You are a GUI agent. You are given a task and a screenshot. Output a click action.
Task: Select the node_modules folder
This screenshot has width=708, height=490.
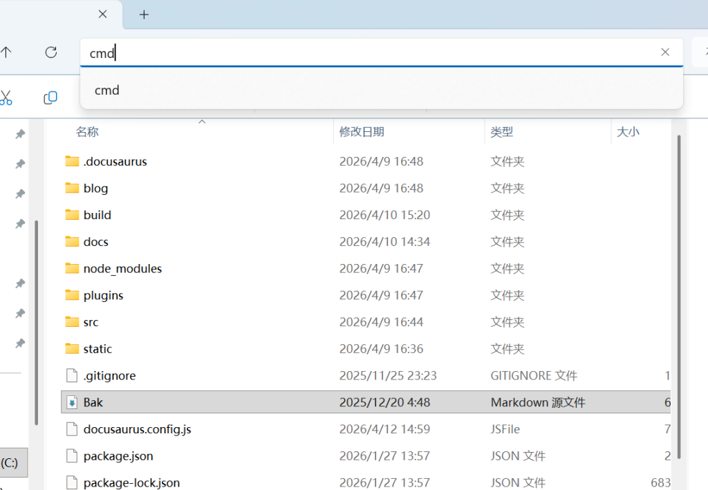122,269
